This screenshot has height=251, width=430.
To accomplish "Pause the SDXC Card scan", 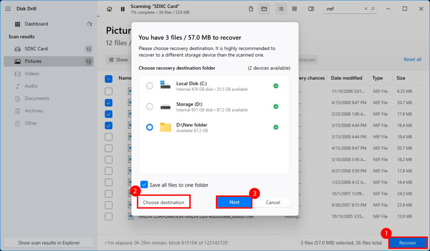I will point(122,8).
